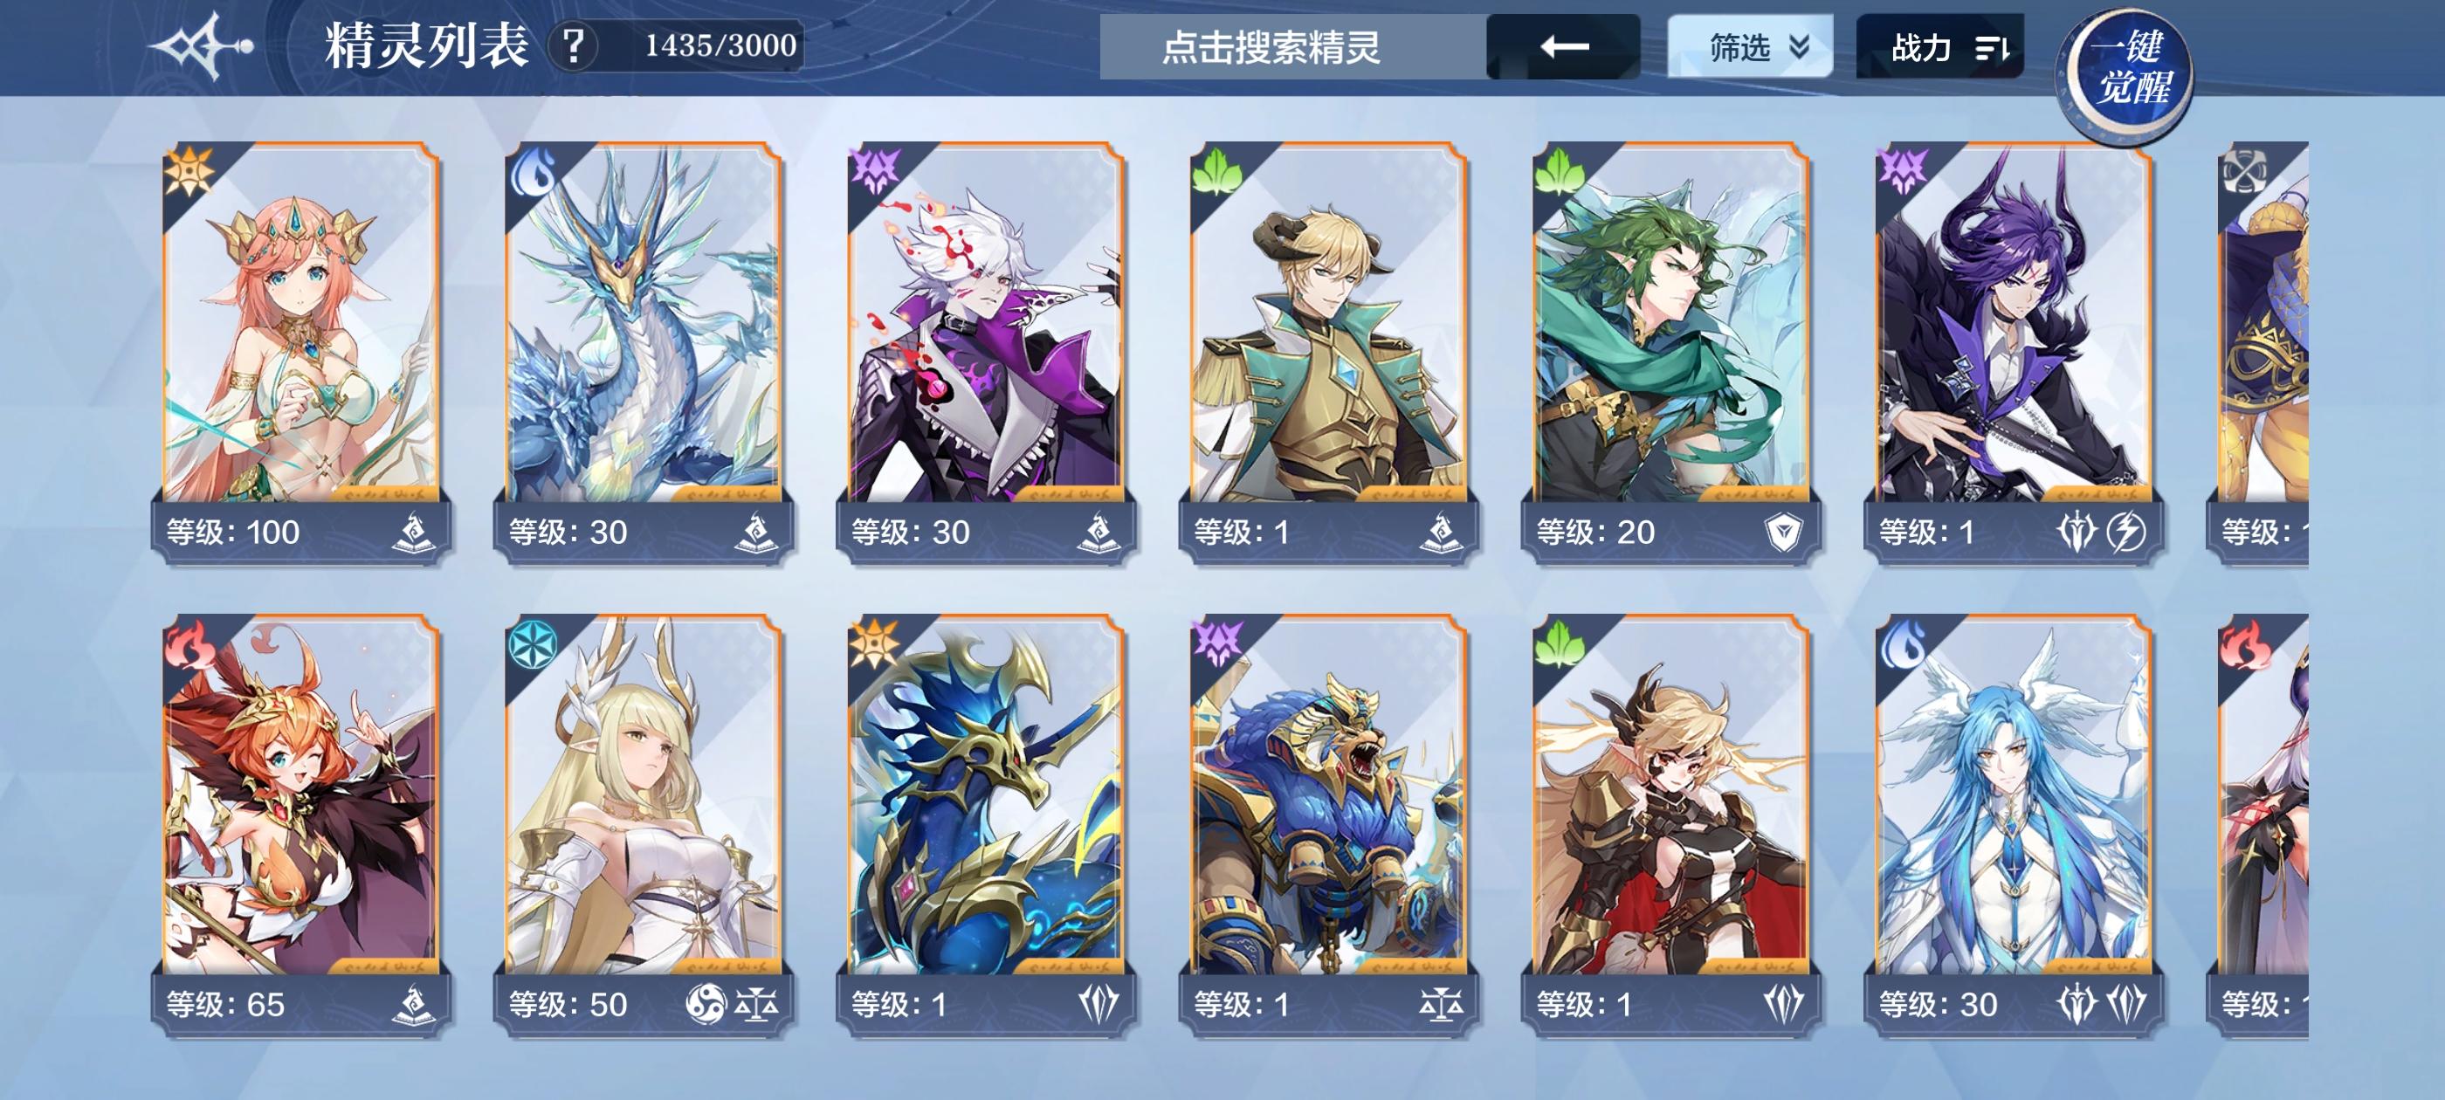Click the light element icon on pink-haired spirit
The height and width of the screenshot is (1100, 2445).
[x=189, y=172]
